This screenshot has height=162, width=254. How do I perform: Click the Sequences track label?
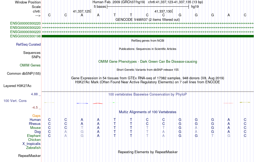point(32,53)
